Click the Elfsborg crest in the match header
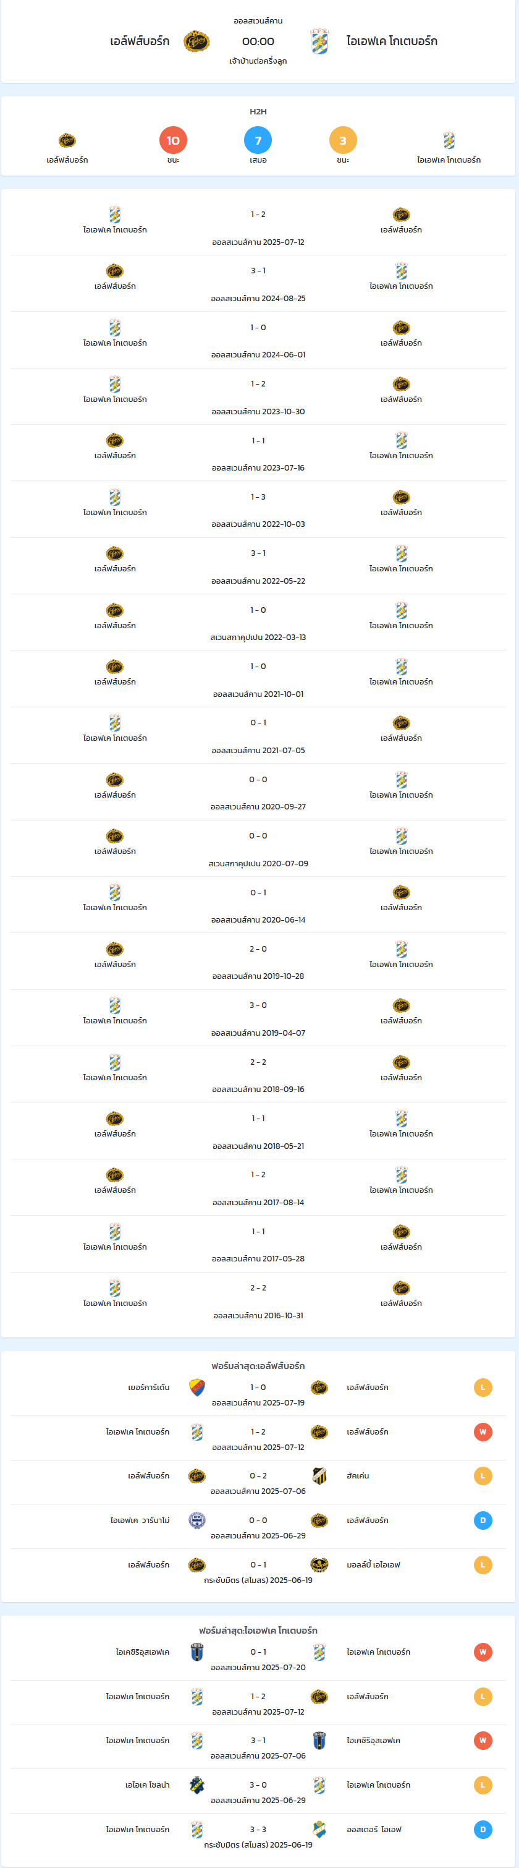The width and height of the screenshot is (519, 1868). coord(196,41)
